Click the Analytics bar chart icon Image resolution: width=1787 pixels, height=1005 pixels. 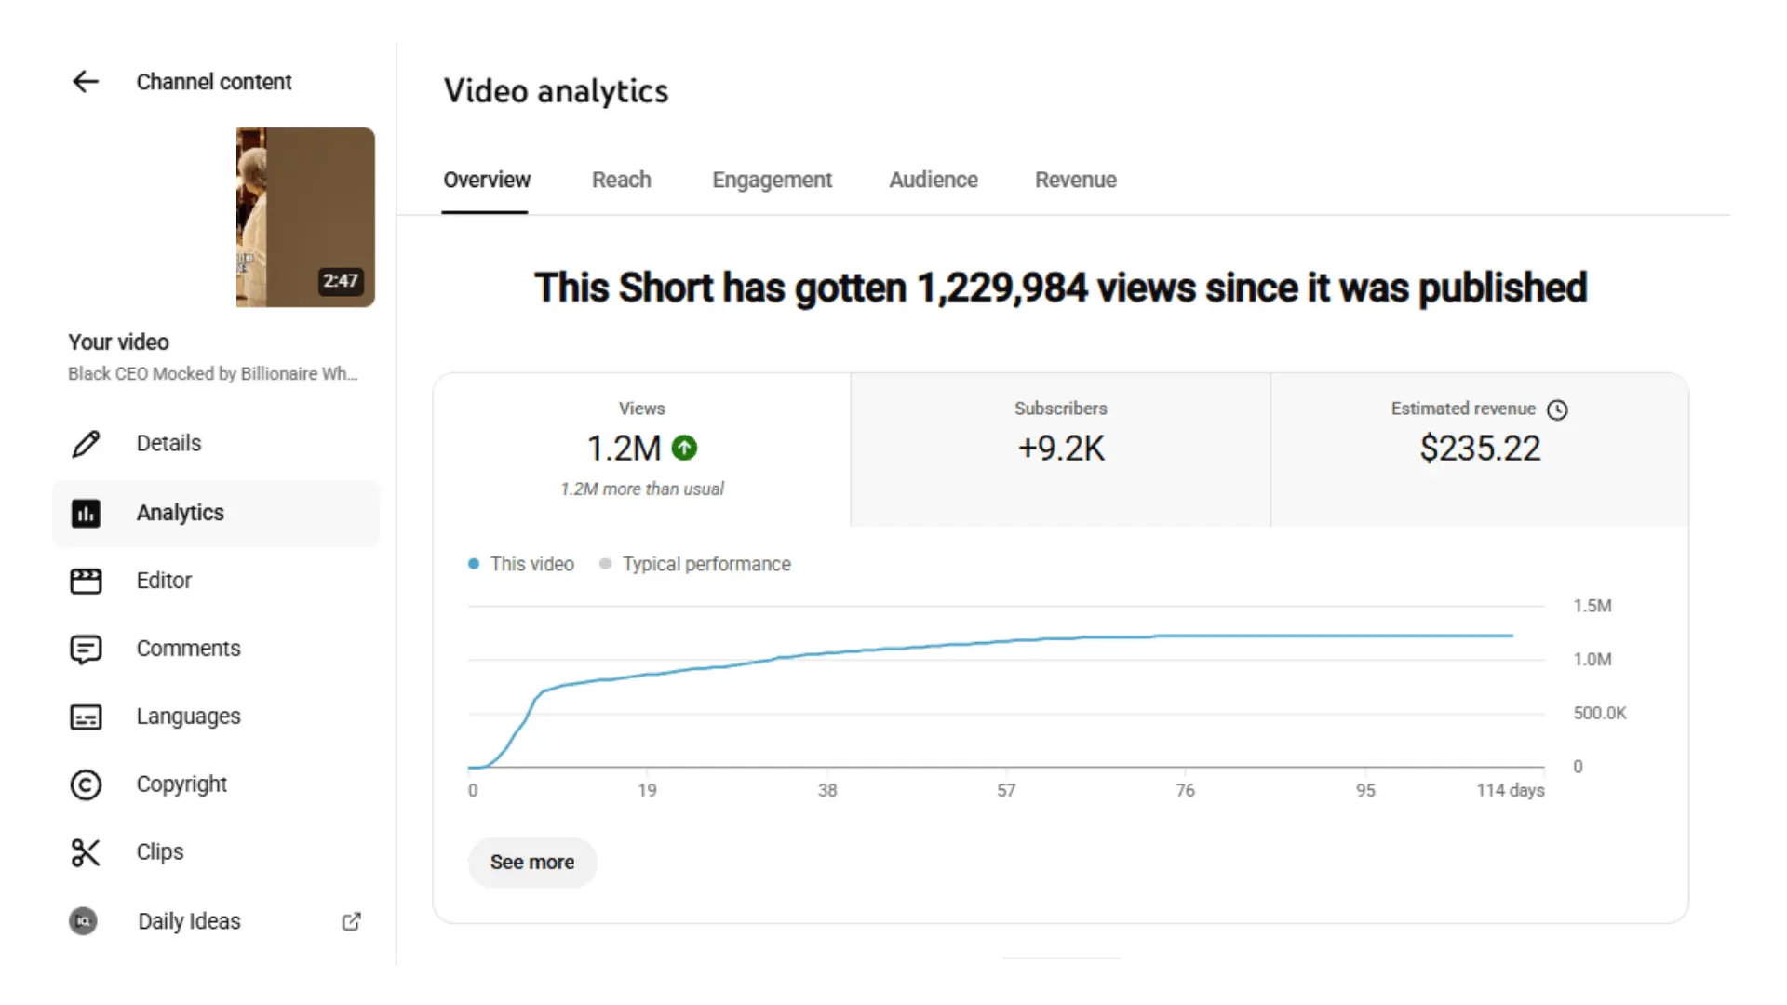(x=86, y=513)
